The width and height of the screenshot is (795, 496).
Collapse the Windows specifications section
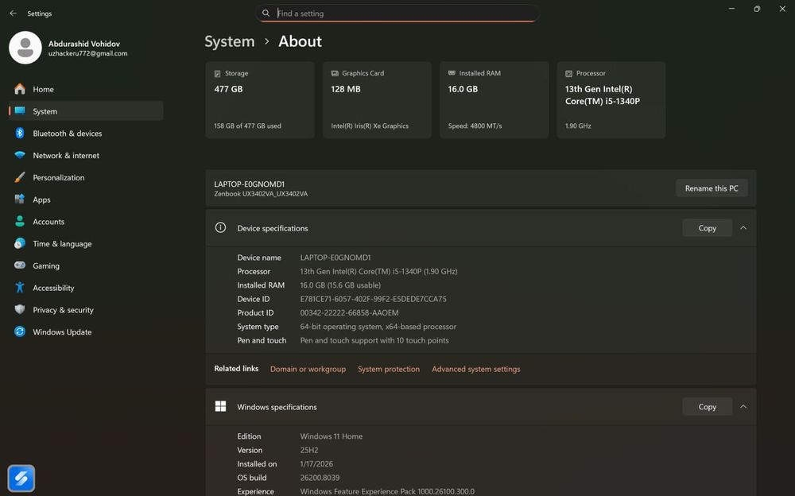743,407
